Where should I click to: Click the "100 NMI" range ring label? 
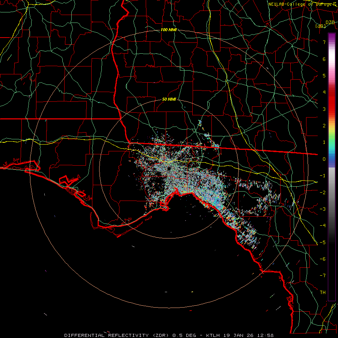[x=169, y=30]
